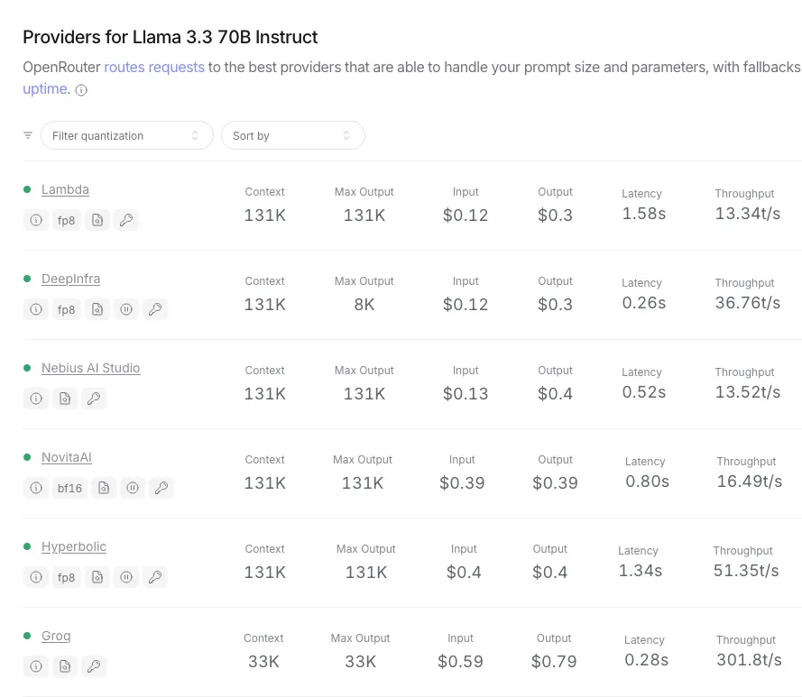Screen dimensions: 802x697
Task: Click the key icon in Lambda row
Action: point(126,220)
